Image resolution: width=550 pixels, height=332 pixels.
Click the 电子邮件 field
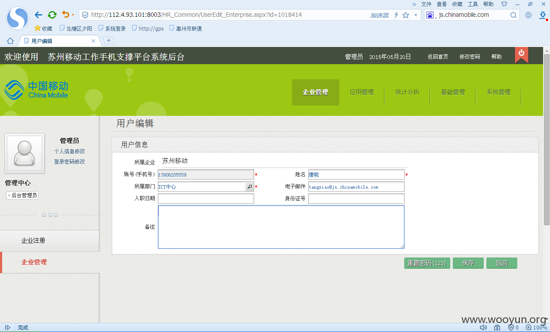tap(356, 187)
